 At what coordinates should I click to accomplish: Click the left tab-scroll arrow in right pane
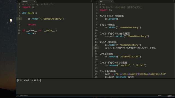pos(95,1)
